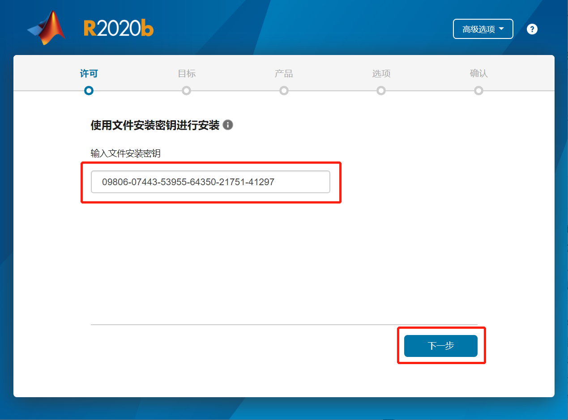Click the 目标 step indicator circle

tap(186, 90)
